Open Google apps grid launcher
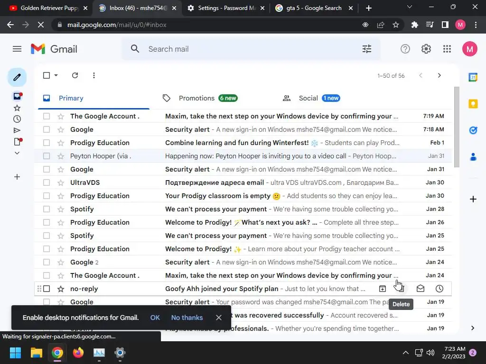This screenshot has width=486, height=364. point(447,49)
